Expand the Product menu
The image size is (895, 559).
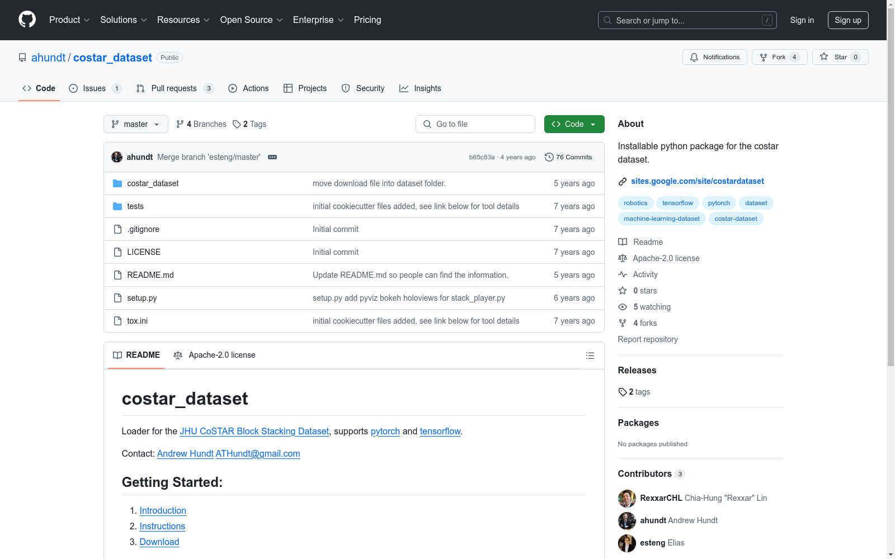click(x=69, y=20)
